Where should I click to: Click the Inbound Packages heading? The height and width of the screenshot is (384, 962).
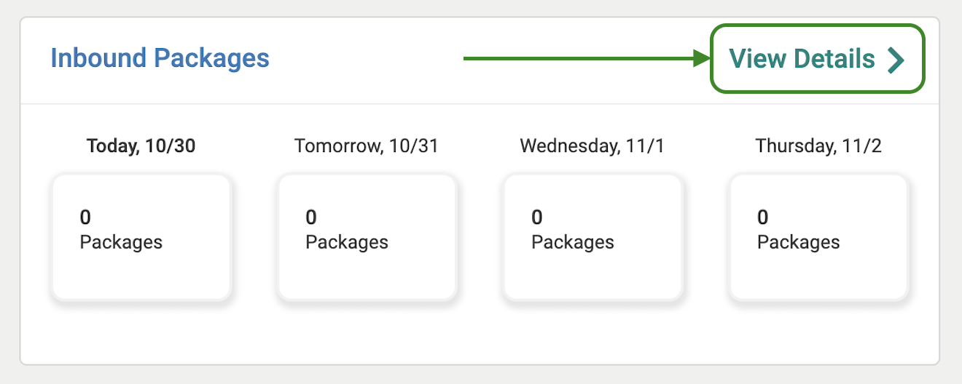click(160, 58)
